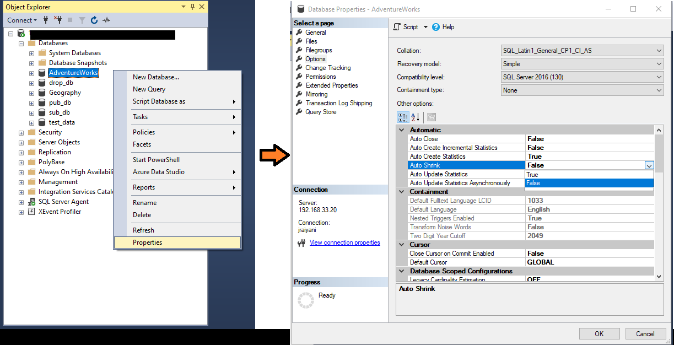This screenshot has height=345, width=674.
Task: Click the activity waveform icon in Object Explorer toolbar
Action: pyautogui.click(x=106, y=20)
